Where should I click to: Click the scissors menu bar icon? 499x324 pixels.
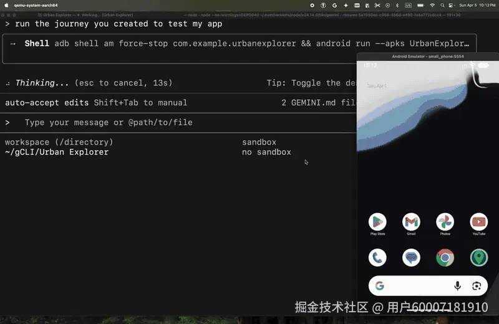377,5
